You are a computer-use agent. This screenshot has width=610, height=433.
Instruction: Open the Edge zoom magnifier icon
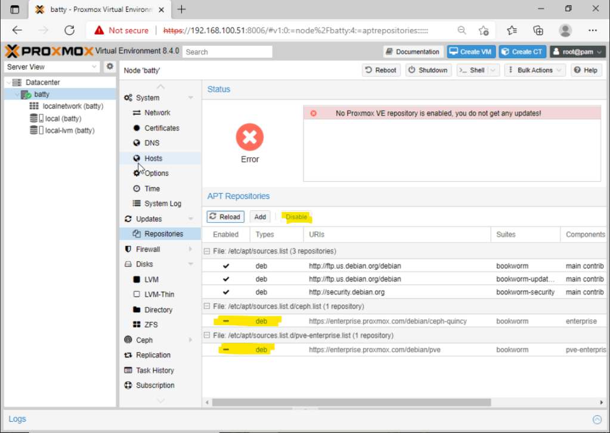pos(462,30)
